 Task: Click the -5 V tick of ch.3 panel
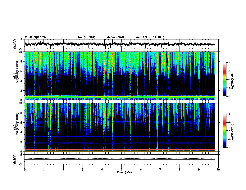pos(20,164)
